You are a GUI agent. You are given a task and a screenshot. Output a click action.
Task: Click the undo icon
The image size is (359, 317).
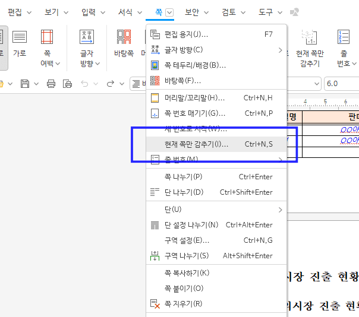(84, 84)
